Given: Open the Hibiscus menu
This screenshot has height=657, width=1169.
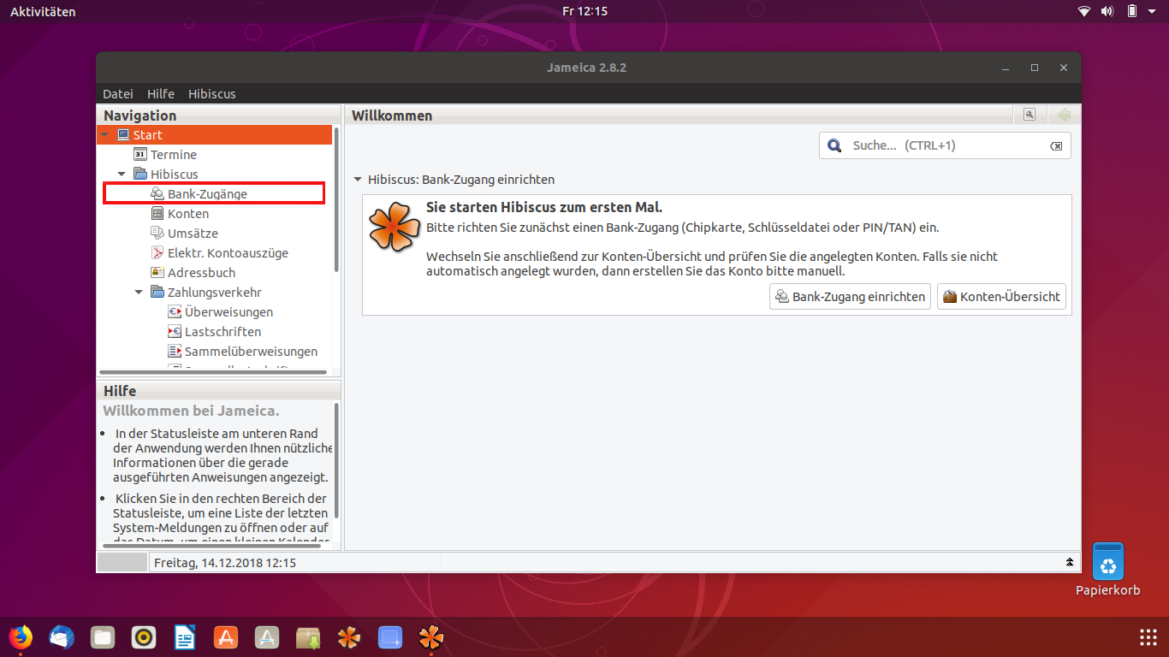Looking at the screenshot, I should coord(212,94).
